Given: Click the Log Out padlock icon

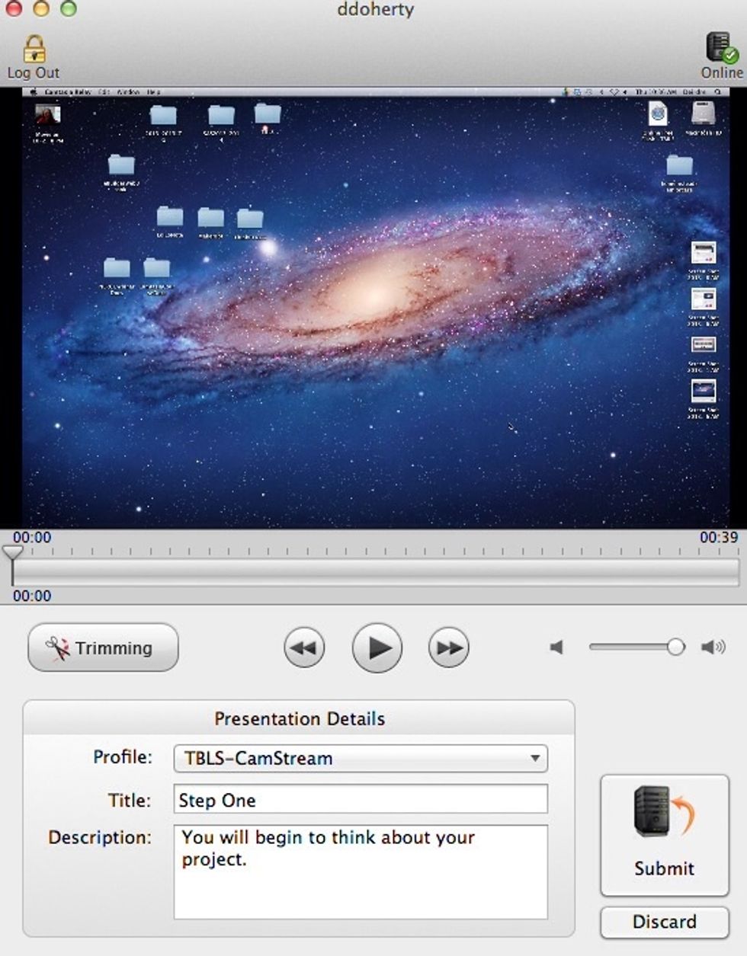Looking at the screenshot, I should coord(34,50).
